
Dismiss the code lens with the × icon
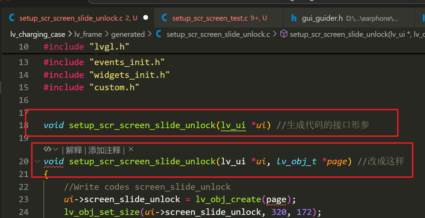[x=131, y=149]
